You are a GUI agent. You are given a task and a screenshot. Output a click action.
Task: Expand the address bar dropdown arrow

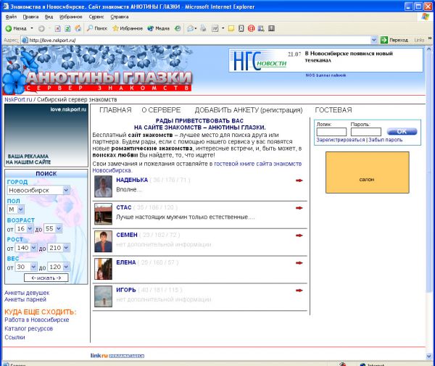tap(373, 40)
